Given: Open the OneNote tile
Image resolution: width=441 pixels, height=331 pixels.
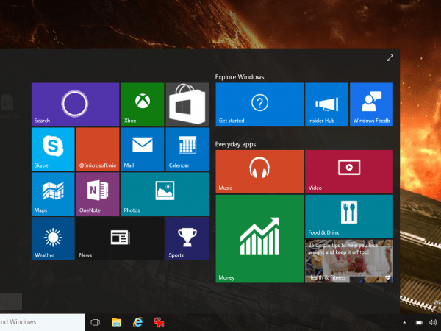Looking at the screenshot, I should click(98, 194).
